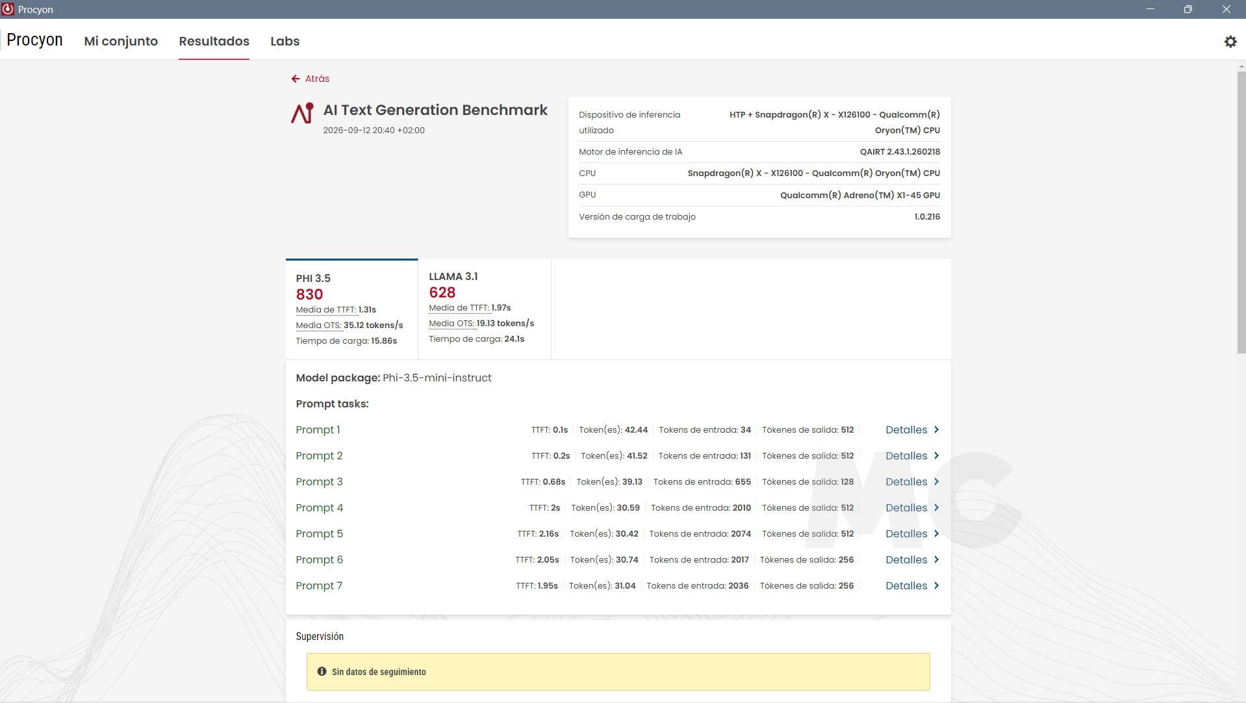Image resolution: width=1246 pixels, height=703 pixels.
Task: Click the AI Text Generation Benchmark logo
Action: coord(302,113)
